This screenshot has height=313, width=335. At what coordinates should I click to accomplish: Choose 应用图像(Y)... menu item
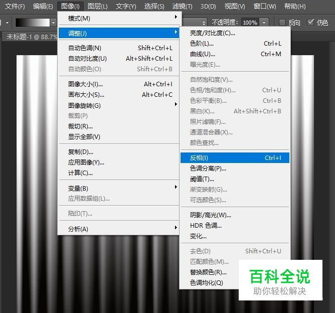tap(119, 163)
